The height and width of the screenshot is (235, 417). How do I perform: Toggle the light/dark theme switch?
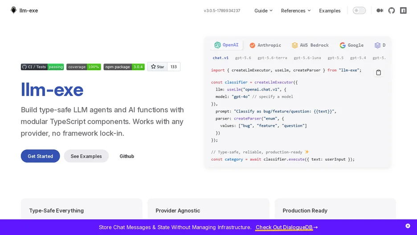[x=359, y=10]
